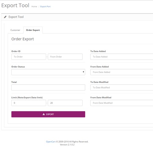
Task: Click the To Date Modified field
Action: (x=122, y=88)
